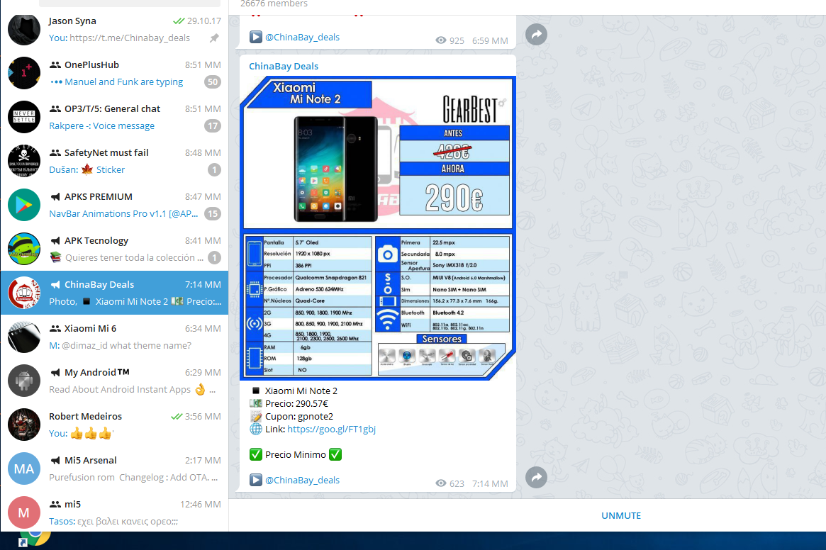Open the Xiaomi Mi 6 group

(x=114, y=337)
